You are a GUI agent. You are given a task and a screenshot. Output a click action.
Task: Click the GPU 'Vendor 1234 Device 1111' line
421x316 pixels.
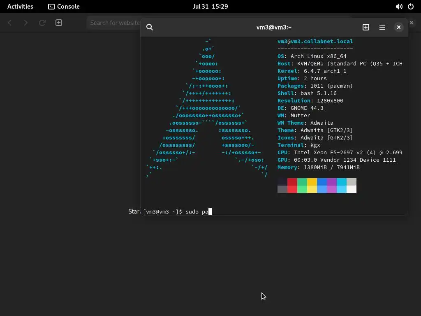336,160
